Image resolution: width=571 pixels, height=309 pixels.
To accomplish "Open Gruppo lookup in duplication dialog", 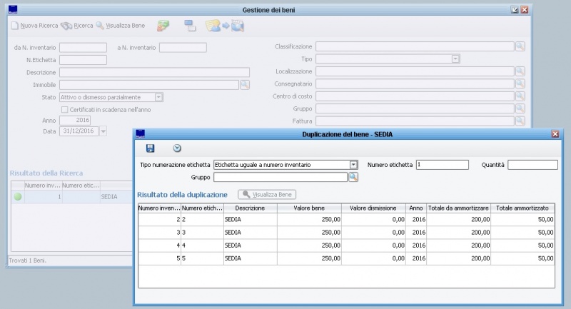I will point(353,178).
